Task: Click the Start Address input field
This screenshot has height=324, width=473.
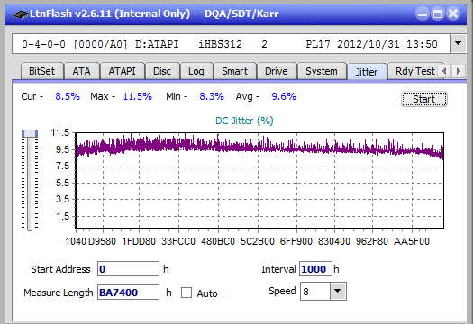Action: coord(128,269)
